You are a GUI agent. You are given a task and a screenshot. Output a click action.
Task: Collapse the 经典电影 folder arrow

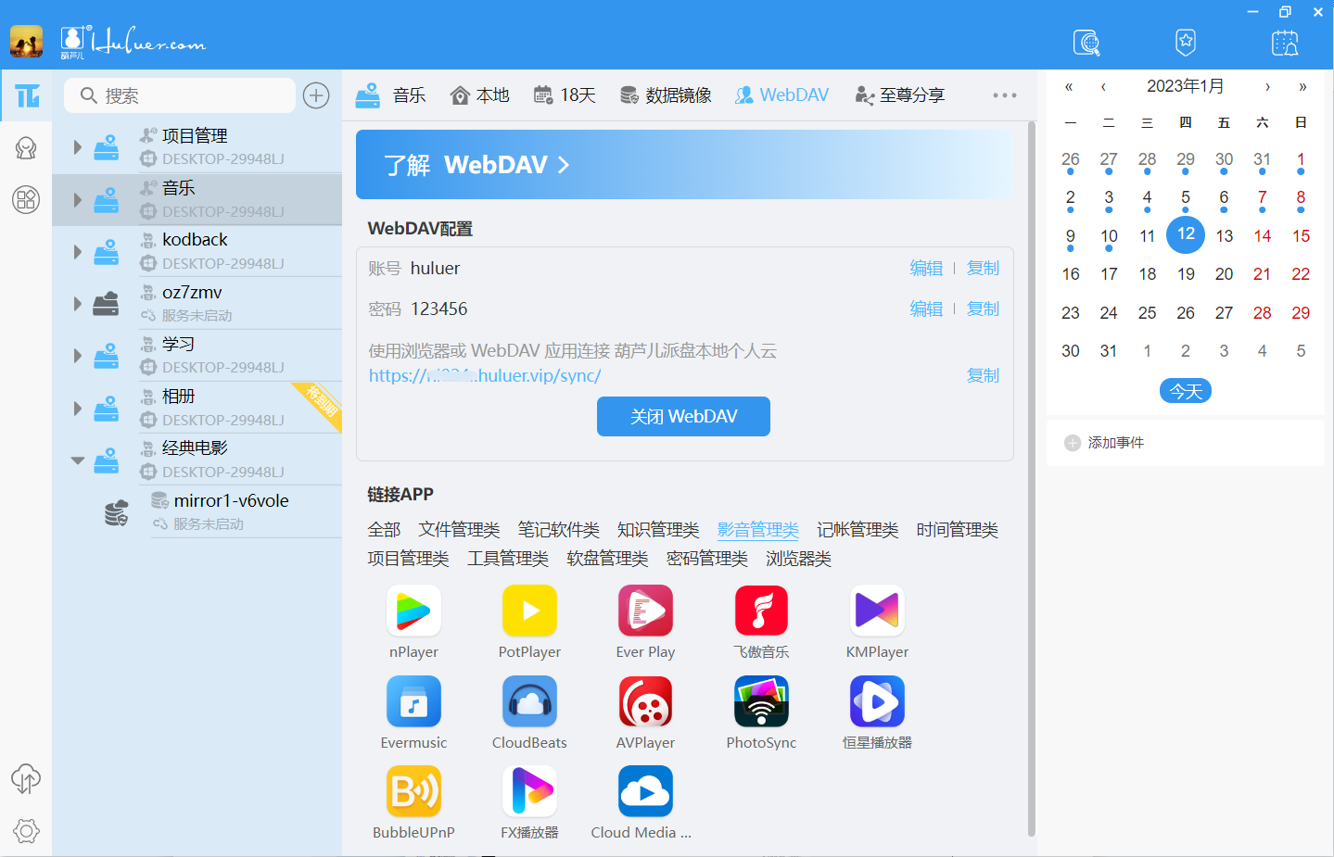[x=78, y=460]
